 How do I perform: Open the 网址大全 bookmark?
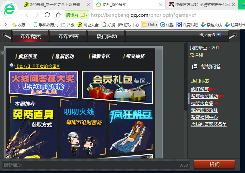click(88, 25)
